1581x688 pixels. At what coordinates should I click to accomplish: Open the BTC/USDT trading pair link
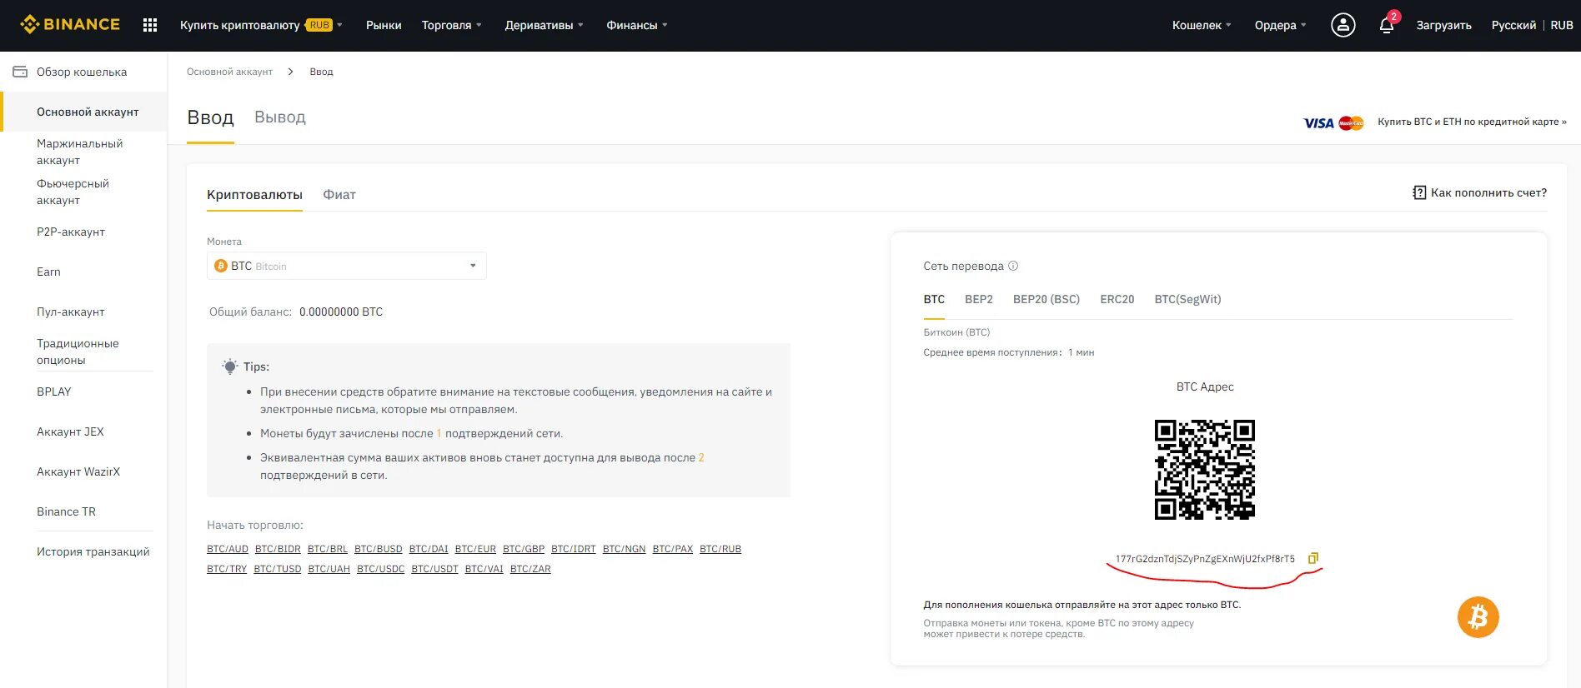point(434,569)
